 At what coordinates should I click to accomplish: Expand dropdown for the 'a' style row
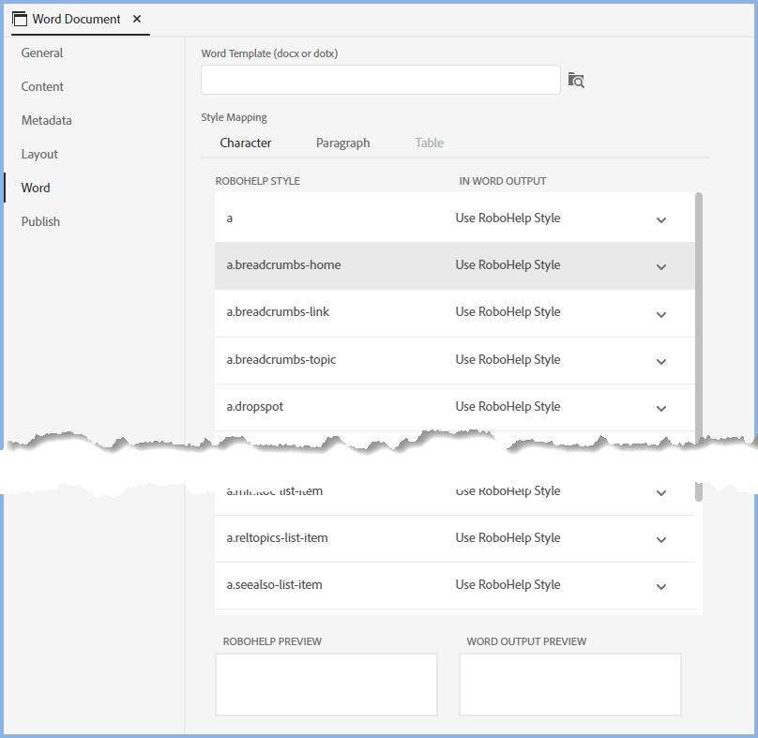(660, 219)
